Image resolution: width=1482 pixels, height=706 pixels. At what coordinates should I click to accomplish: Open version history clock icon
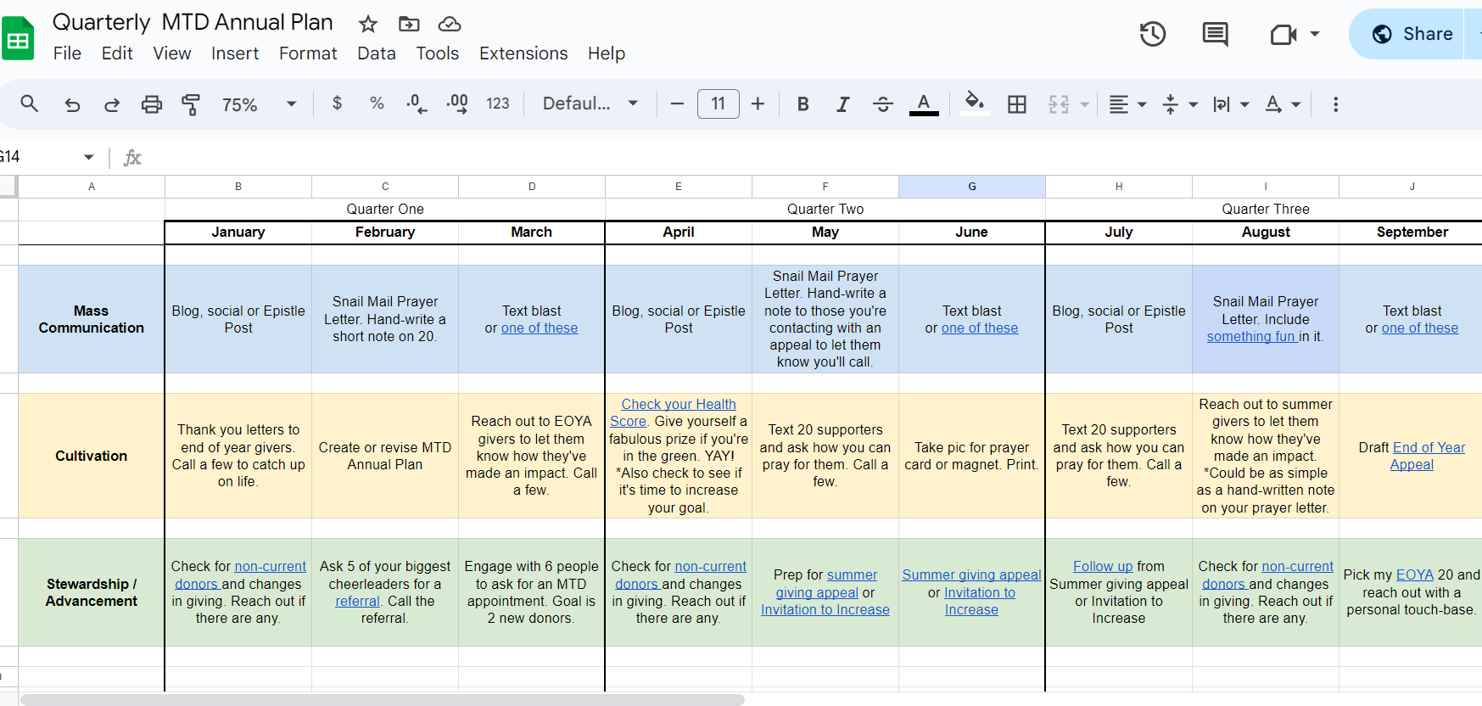[1152, 35]
